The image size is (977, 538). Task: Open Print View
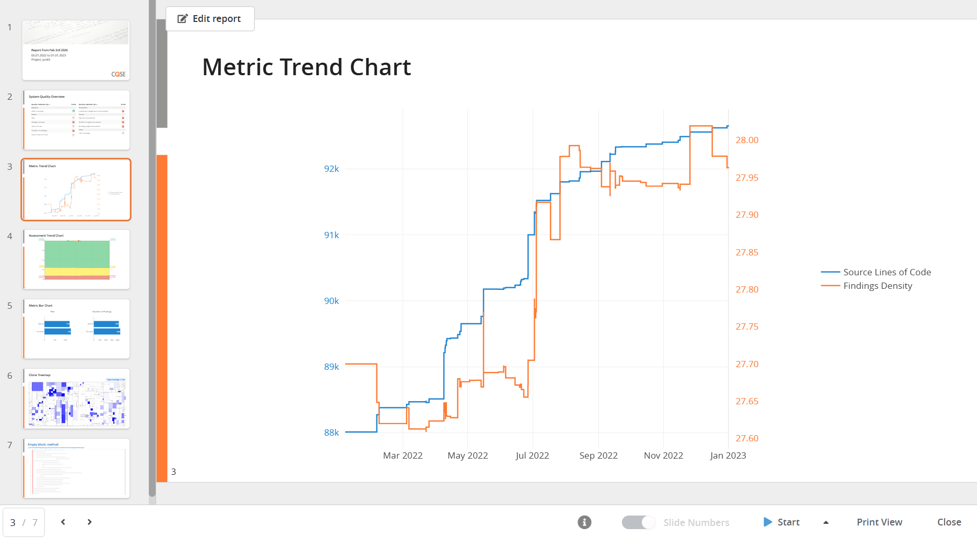point(879,522)
